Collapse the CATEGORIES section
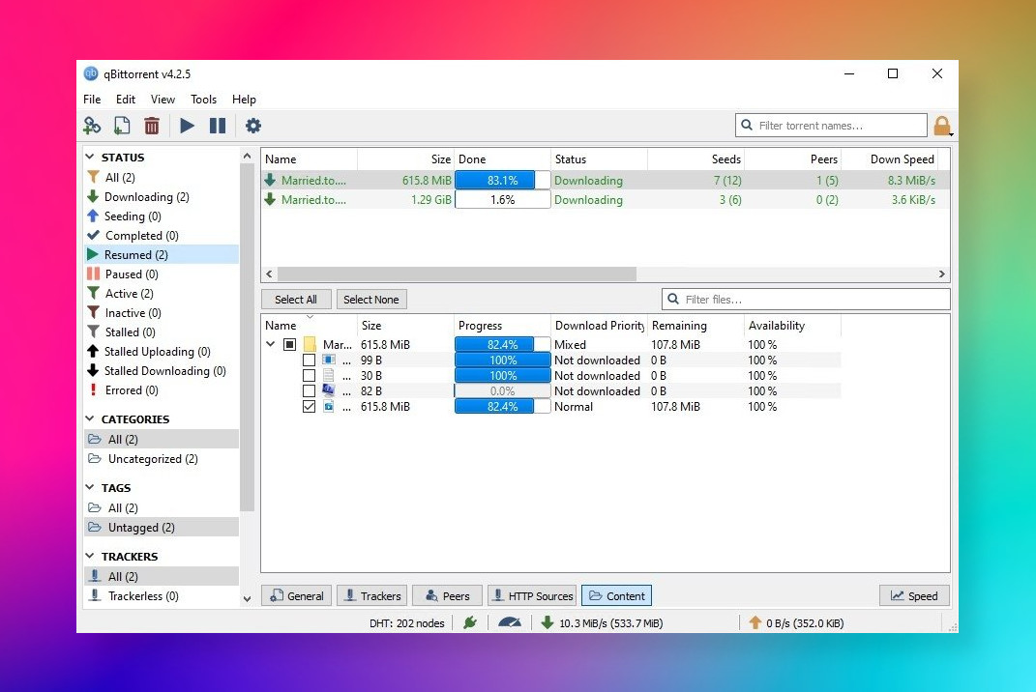The height and width of the screenshot is (692, 1036). click(90, 418)
